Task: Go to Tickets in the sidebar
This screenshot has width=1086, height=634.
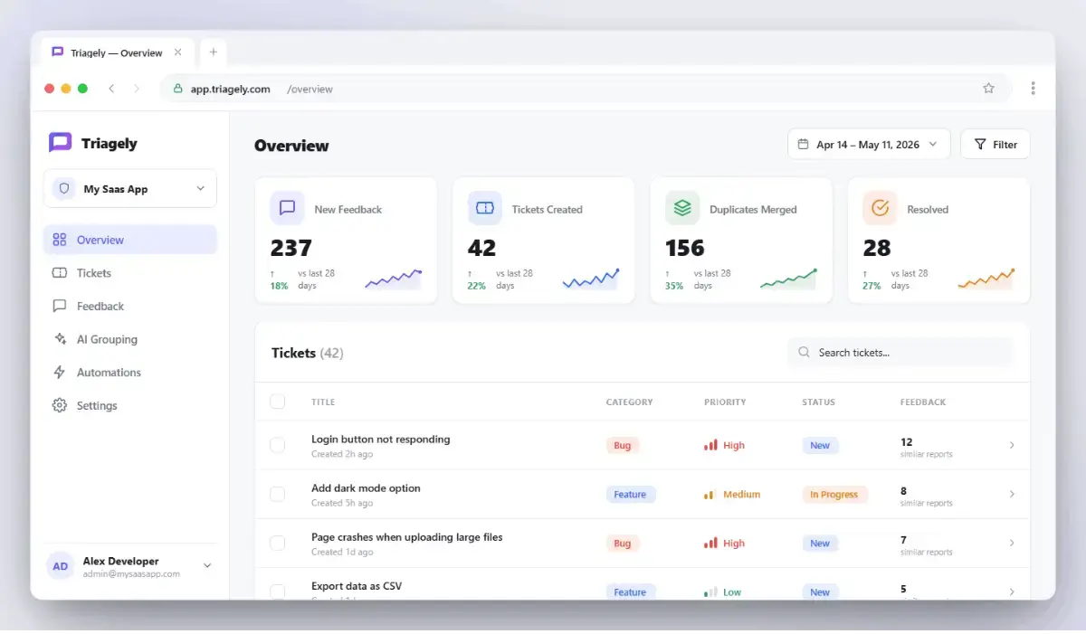Action: click(x=130, y=273)
